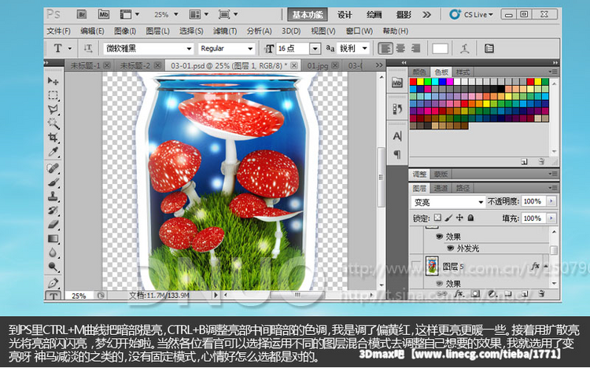Screen dimensions: 590x368
Task: Select the Horizontal Type tool in toolbox
Action: 53,296
